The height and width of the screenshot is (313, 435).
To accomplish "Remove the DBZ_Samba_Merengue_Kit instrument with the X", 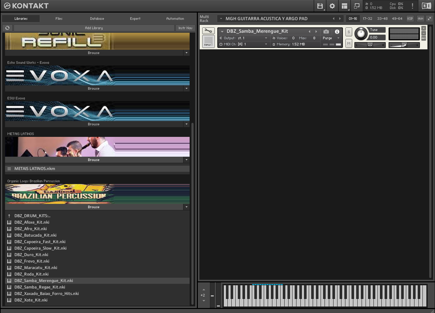I will point(423,28).
